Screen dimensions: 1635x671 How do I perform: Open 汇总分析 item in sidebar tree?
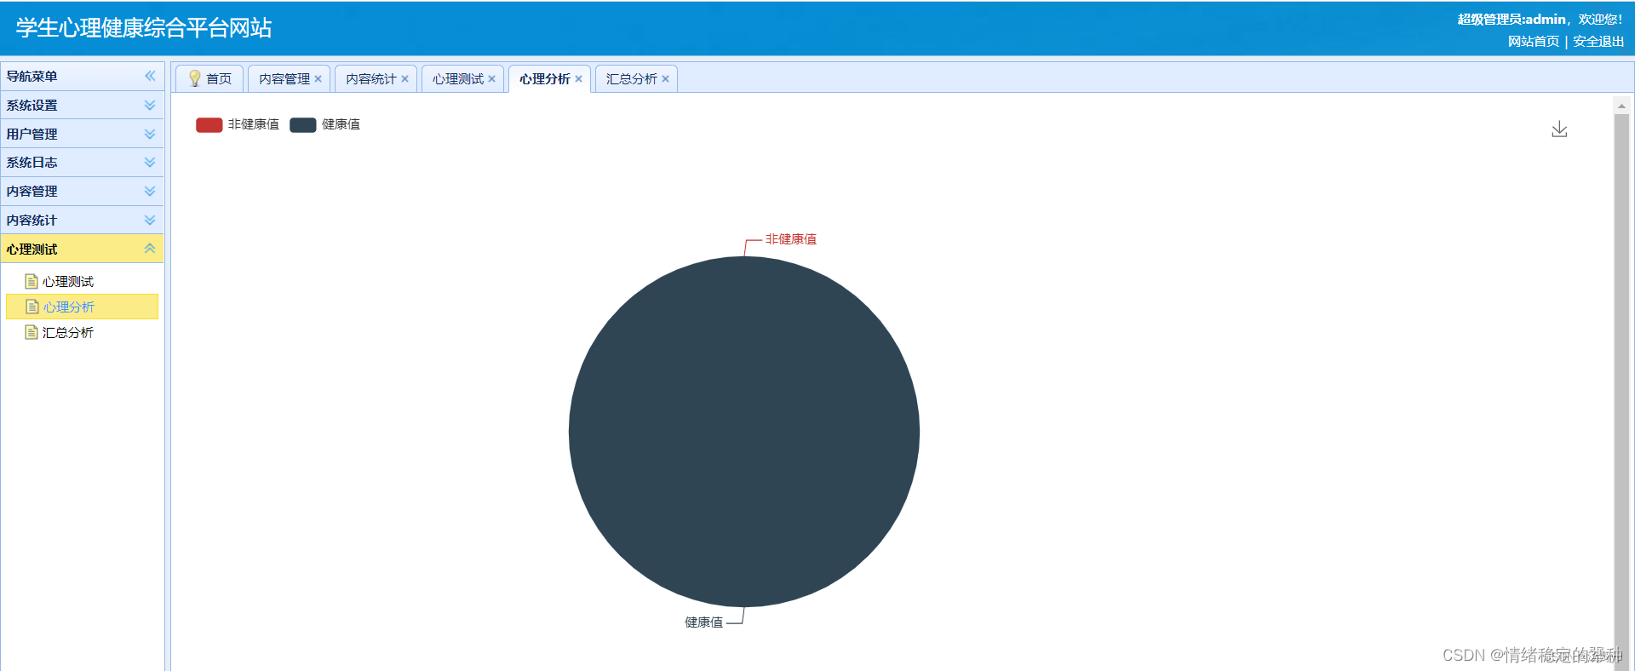[x=68, y=332]
